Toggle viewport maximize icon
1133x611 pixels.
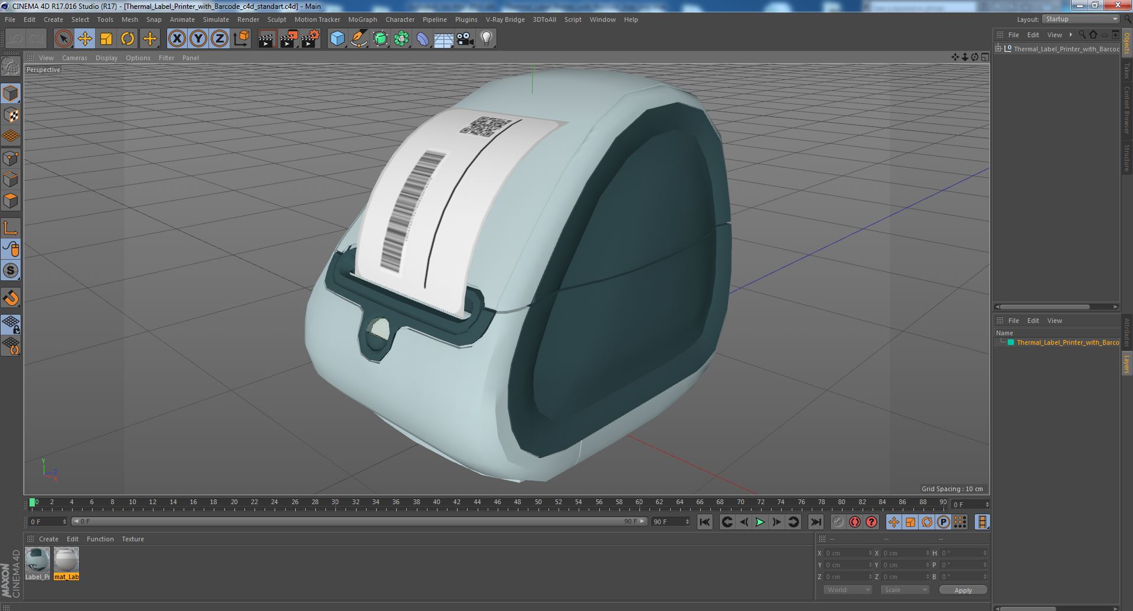(x=984, y=57)
